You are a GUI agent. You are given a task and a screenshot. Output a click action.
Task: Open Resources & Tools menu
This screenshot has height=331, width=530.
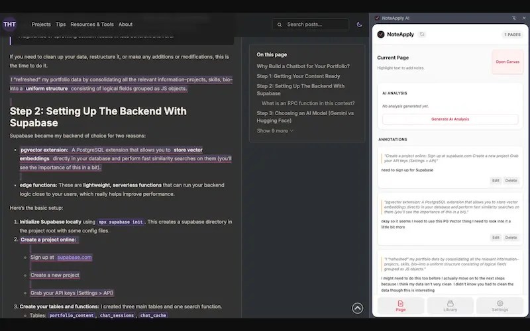[92, 24]
